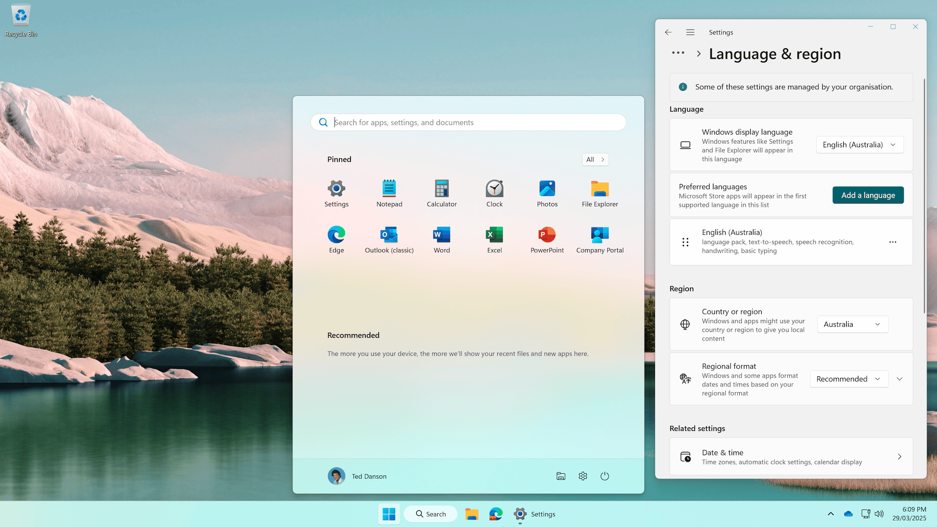This screenshot has width=937, height=527.
Task: Open File Explorer pinned app
Action: click(x=600, y=194)
